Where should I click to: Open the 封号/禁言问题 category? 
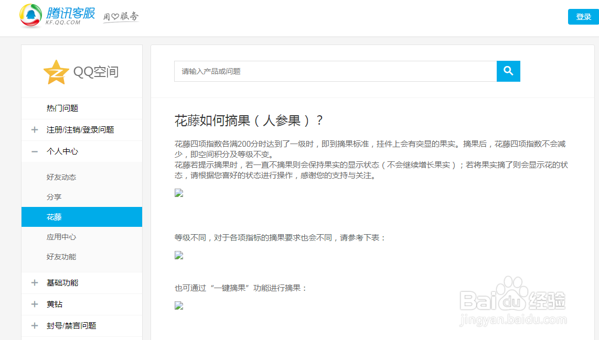point(71,325)
